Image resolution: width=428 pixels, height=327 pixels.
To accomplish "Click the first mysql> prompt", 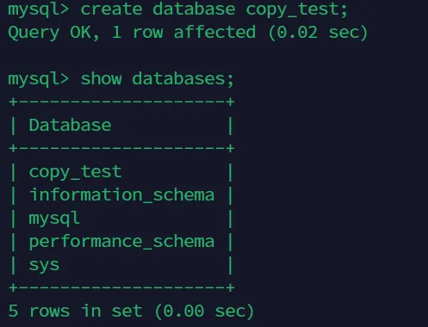I will click(38, 10).
